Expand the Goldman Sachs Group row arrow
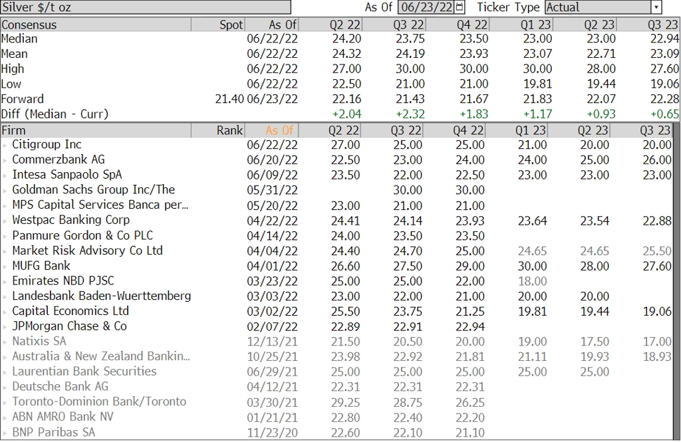Screen dimensions: 681x442 point(5,190)
